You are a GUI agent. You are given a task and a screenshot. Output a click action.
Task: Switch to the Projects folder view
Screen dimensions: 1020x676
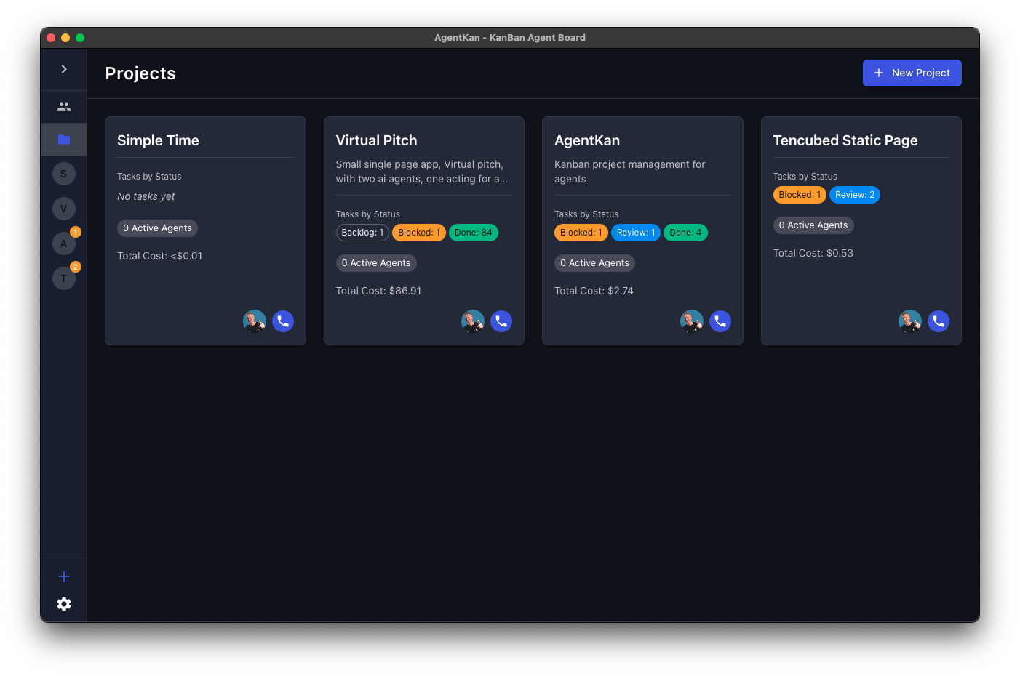[x=63, y=140]
